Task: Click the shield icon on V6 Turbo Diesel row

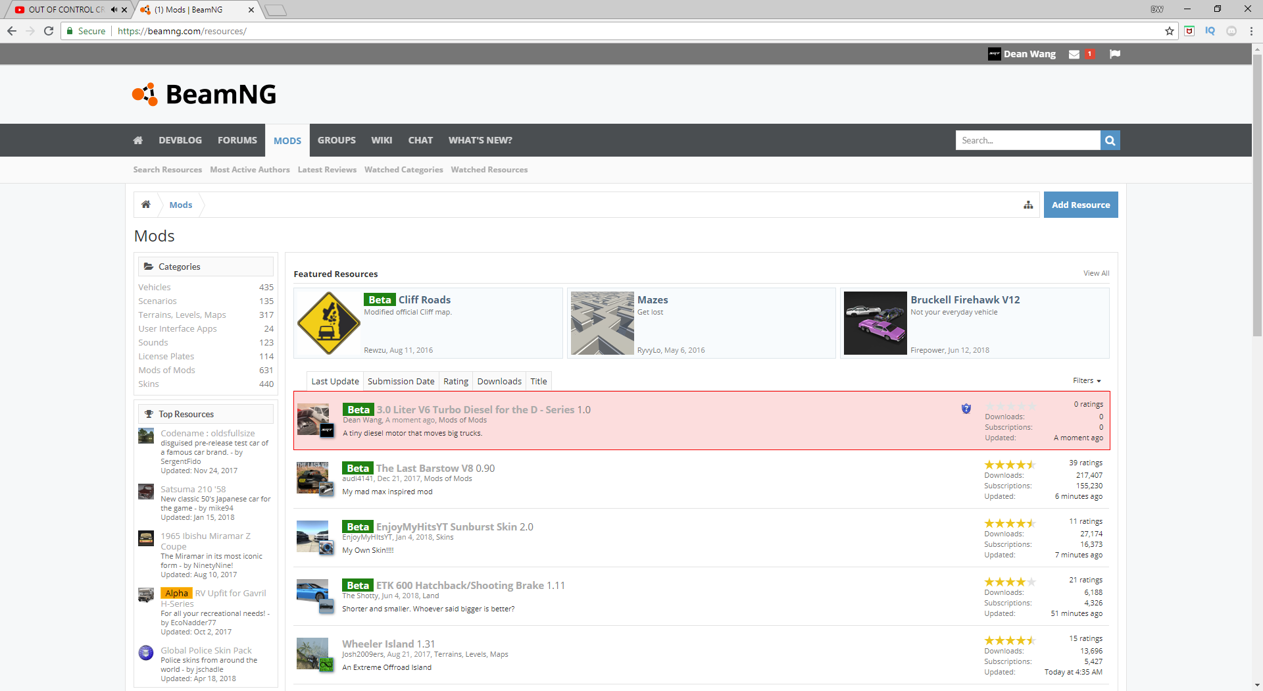Action: click(x=966, y=409)
